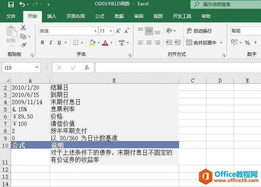Open the Underline style dropdown arrow
Viewport: 261px width, 187px height.
66,43
